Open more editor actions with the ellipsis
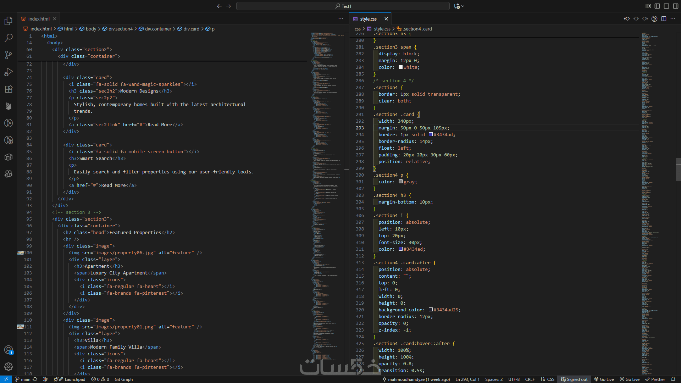The width and height of the screenshot is (681, 383). click(x=673, y=19)
